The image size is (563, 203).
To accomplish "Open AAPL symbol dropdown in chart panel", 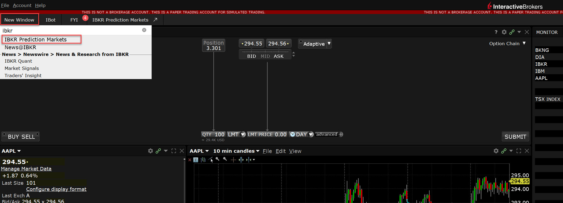I will pyautogui.click(x=207, y=151).
